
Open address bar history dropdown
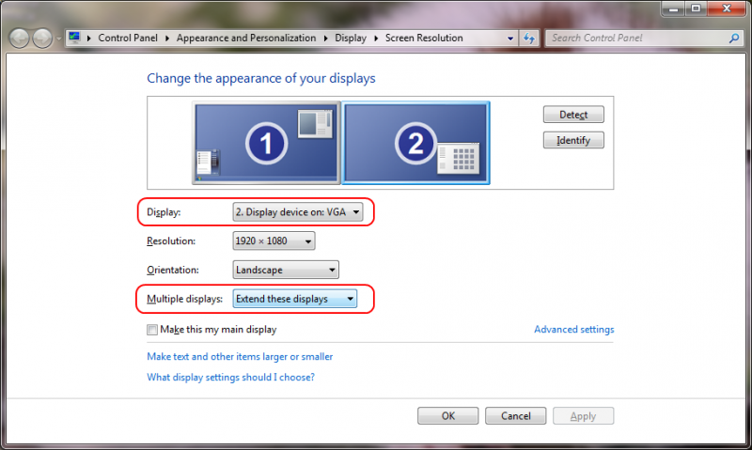coord(510,39)
